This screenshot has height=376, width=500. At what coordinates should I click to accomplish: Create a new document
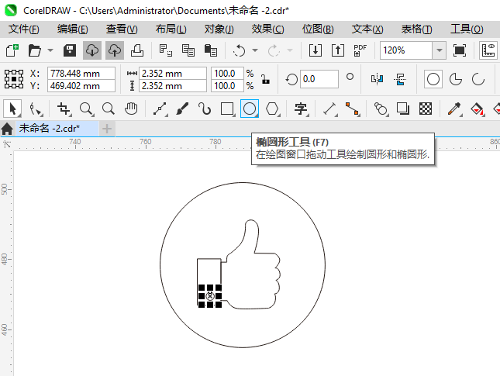pos(12,50)
